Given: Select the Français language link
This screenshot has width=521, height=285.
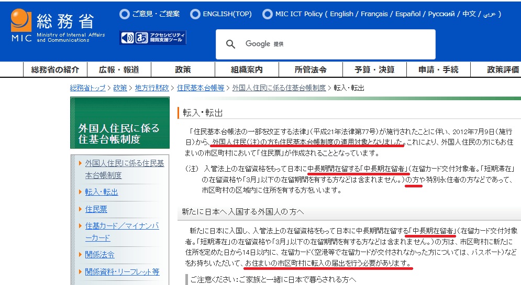Looking at the screenshot, I should click(x=374, y=14).
